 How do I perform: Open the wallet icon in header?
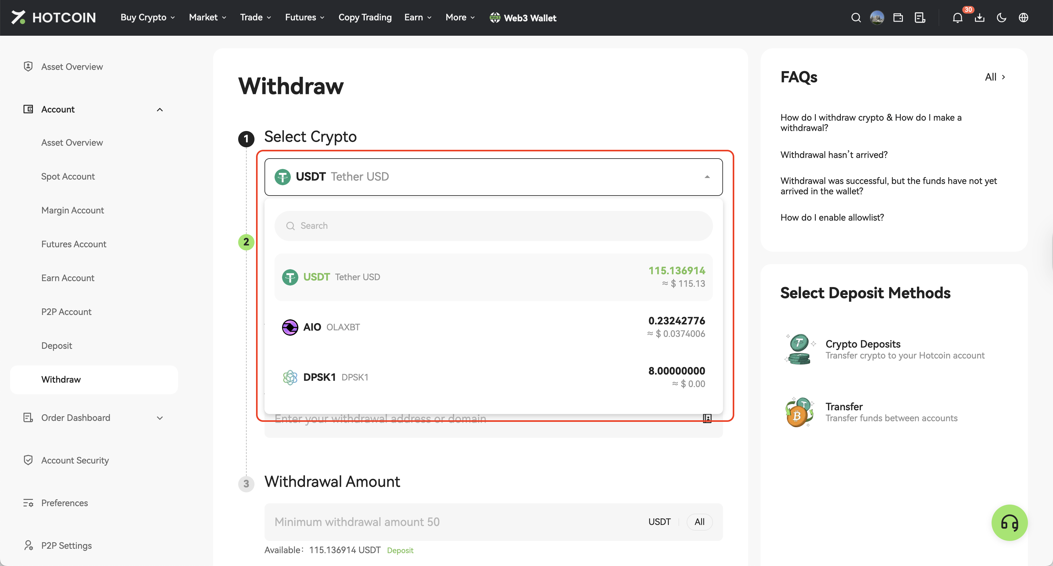(x=898, y=18)
